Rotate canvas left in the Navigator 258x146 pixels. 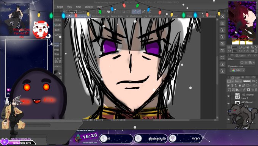(x=240, y=51)
